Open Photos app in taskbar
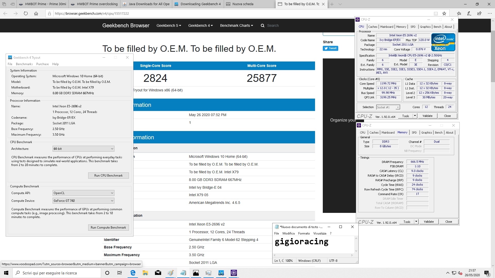Viewport: 495px width, 278px height. 196,273
